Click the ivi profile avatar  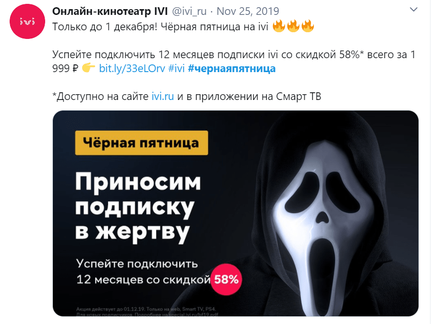27,21
